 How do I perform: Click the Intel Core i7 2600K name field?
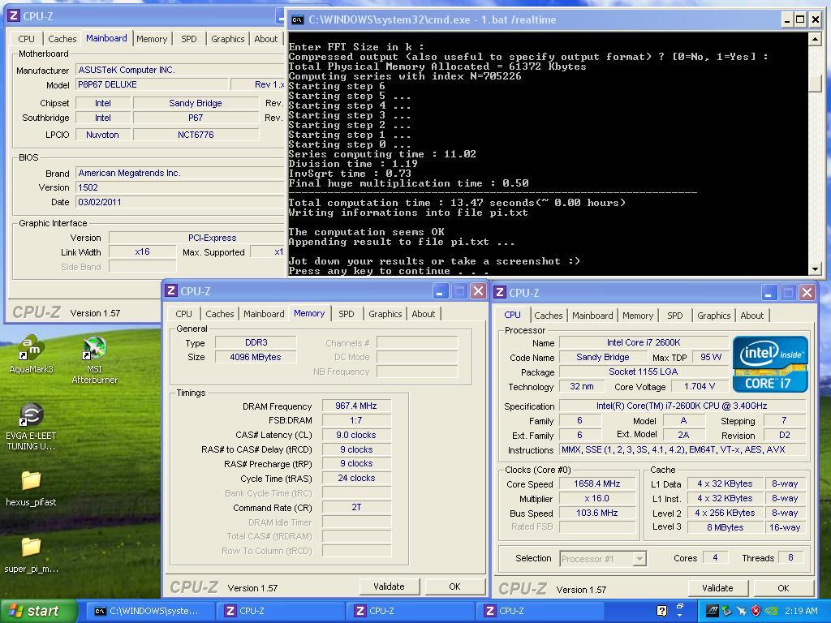pos(644,343)
